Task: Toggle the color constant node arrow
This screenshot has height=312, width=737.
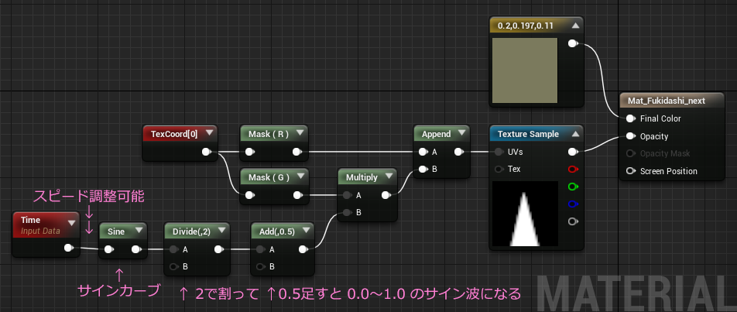Action: (576, 25)
